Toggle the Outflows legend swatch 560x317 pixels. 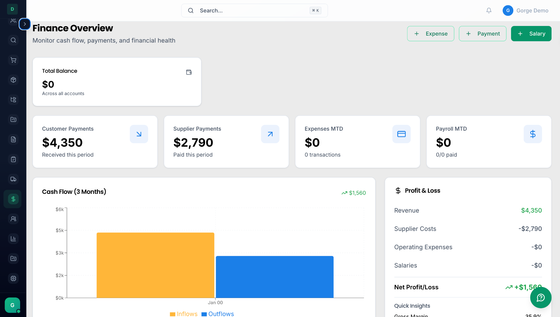(204, 314)
